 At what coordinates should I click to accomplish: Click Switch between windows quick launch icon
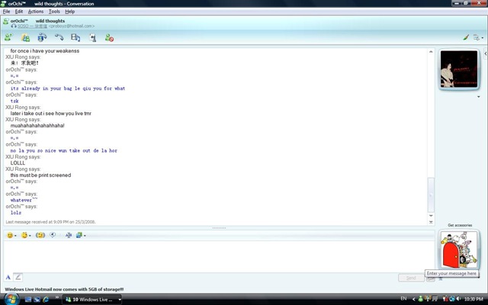click(x=37, y=300)
